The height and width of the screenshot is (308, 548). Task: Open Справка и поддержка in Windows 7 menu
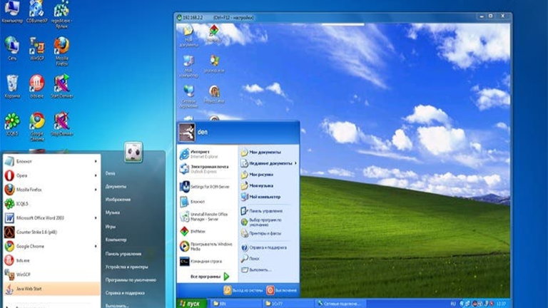125,293
